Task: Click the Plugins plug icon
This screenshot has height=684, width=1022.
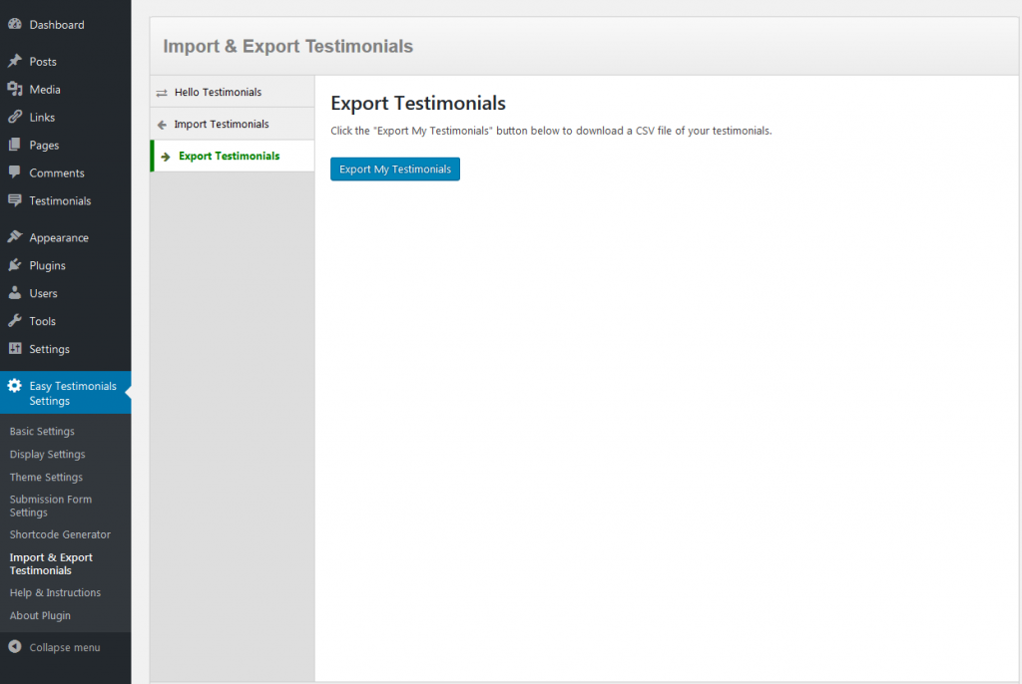Action: 15,265
